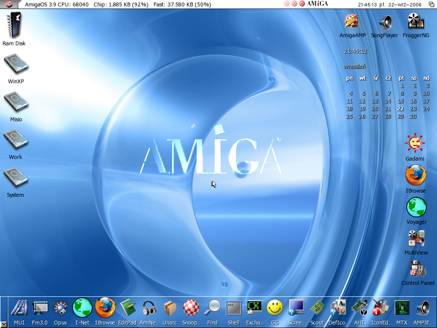
Task: Select day 27 in the calendar
Action: pyautogui.click(x=375, y=117)
